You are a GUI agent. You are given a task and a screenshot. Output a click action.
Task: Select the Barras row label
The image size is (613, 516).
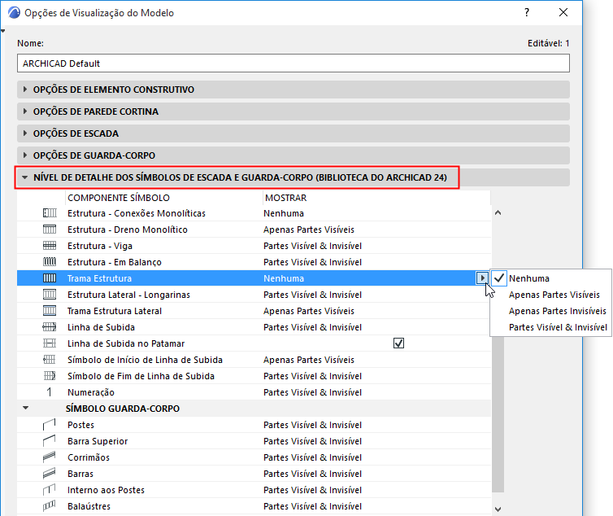point(80,474)
